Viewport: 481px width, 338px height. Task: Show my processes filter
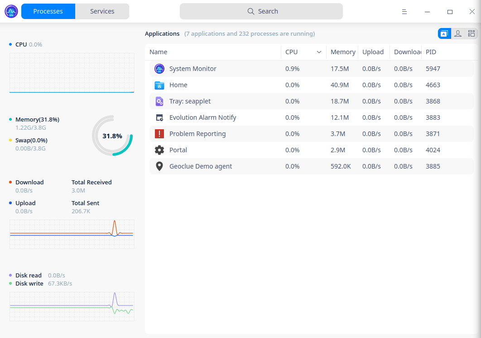click(x=458, y=33)
